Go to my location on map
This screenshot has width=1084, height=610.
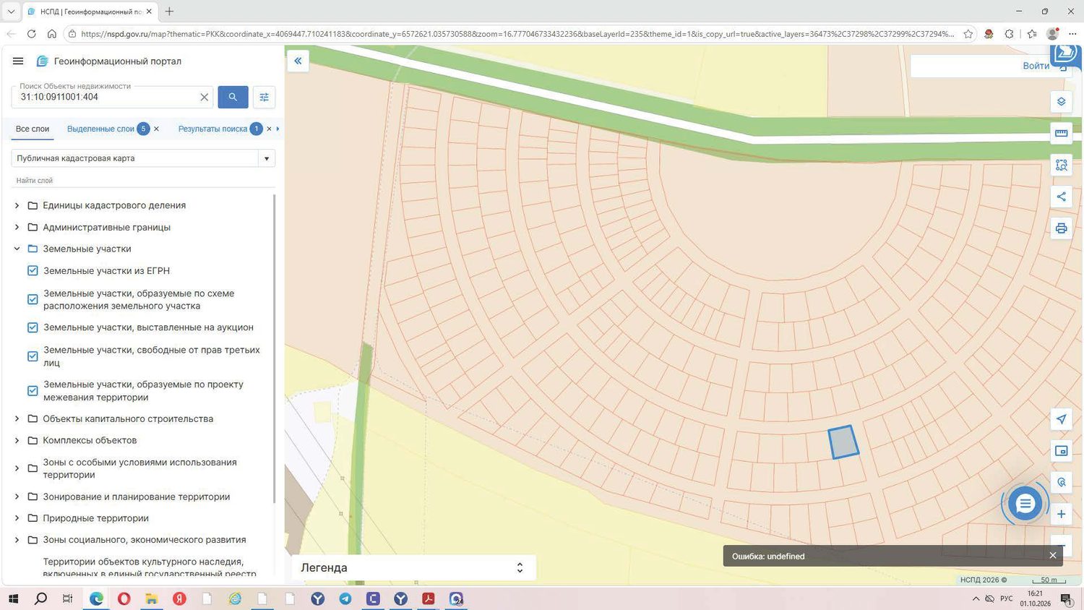pos(1061,419)
